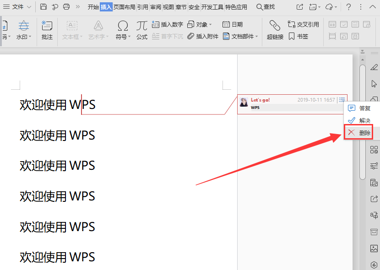
Task: Click the comment author name Let's go!
Action: (261, 100)
